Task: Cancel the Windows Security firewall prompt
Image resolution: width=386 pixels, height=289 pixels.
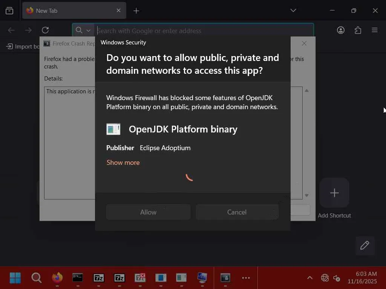Action: (237, 212)
